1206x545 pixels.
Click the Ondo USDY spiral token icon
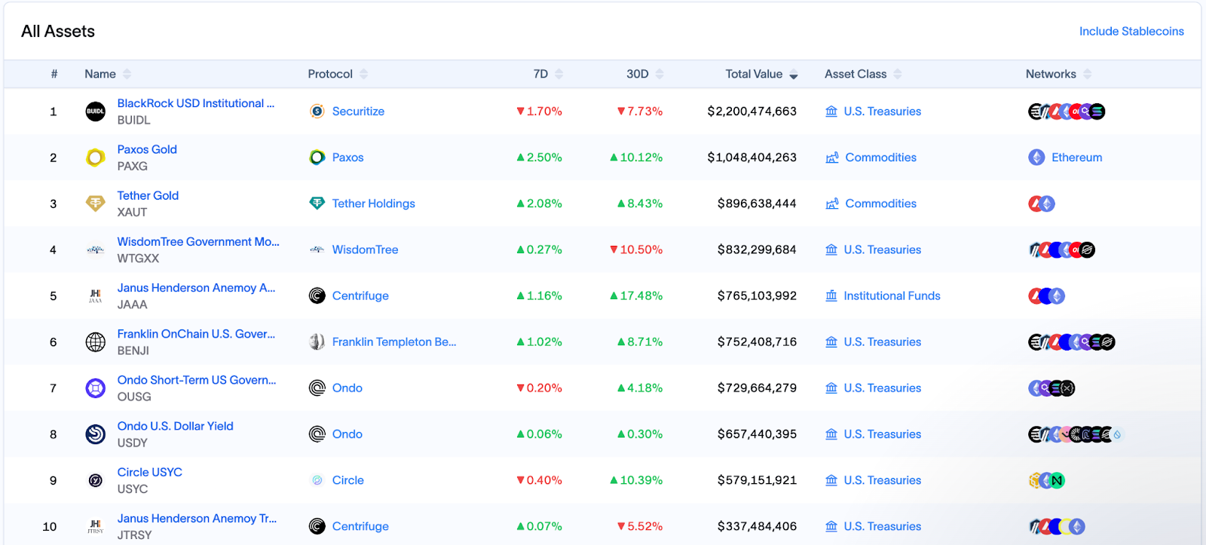(x=95, y=434)
